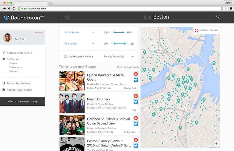Open the Music Events dropdown
Screen dimensions: 234x151
(79, 33)
